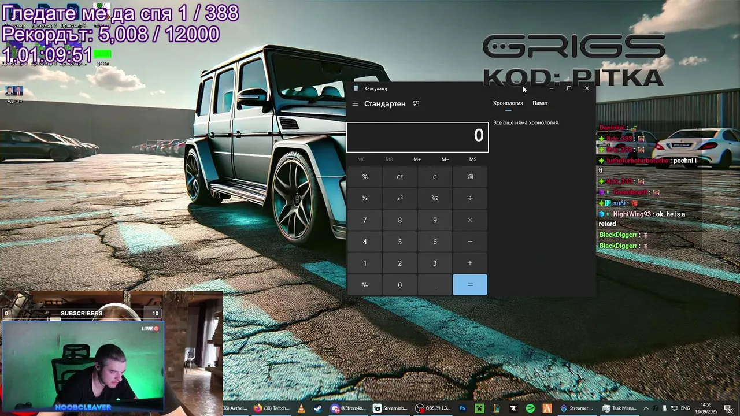Click the empty history message text
The image size is (740, 416).
[x=526, y=122]
